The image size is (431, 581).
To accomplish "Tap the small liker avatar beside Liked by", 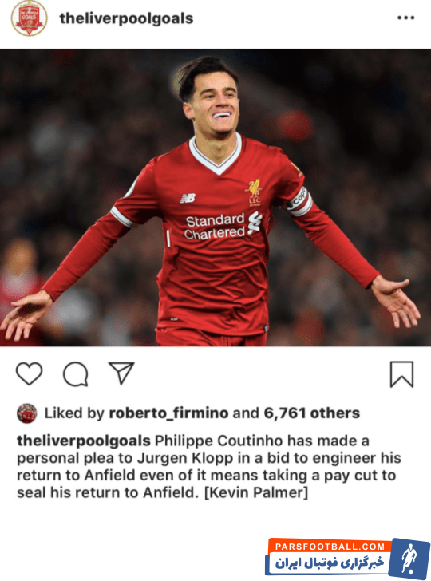I will 26,413.
